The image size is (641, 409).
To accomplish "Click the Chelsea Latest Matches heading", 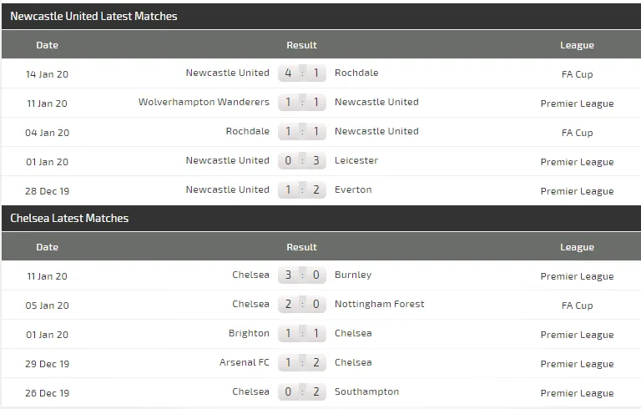I will (x=69, y=218).
